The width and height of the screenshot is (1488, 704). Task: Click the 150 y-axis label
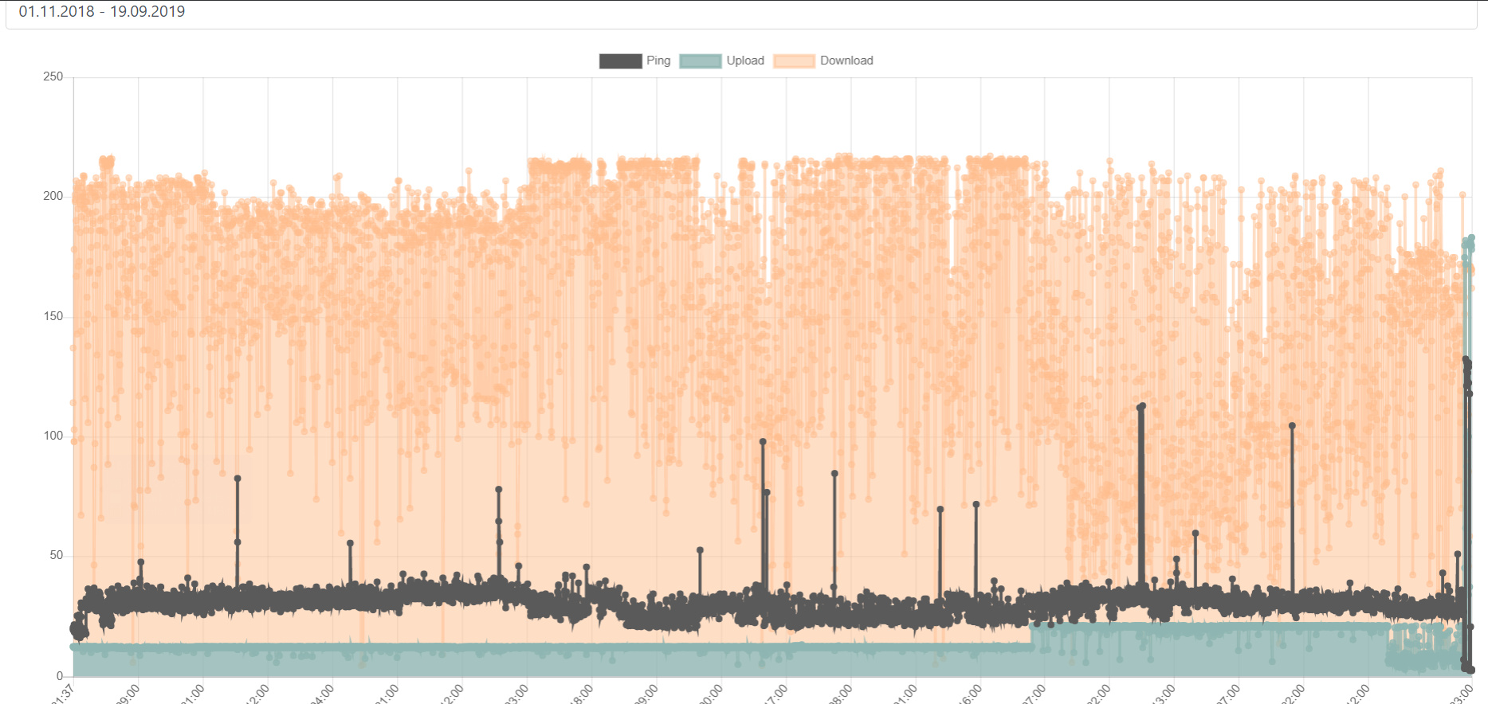pyautogui.click(x=53, y=316)
